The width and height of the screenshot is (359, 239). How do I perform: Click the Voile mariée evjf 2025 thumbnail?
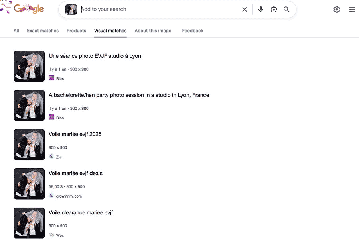point(29,145)
